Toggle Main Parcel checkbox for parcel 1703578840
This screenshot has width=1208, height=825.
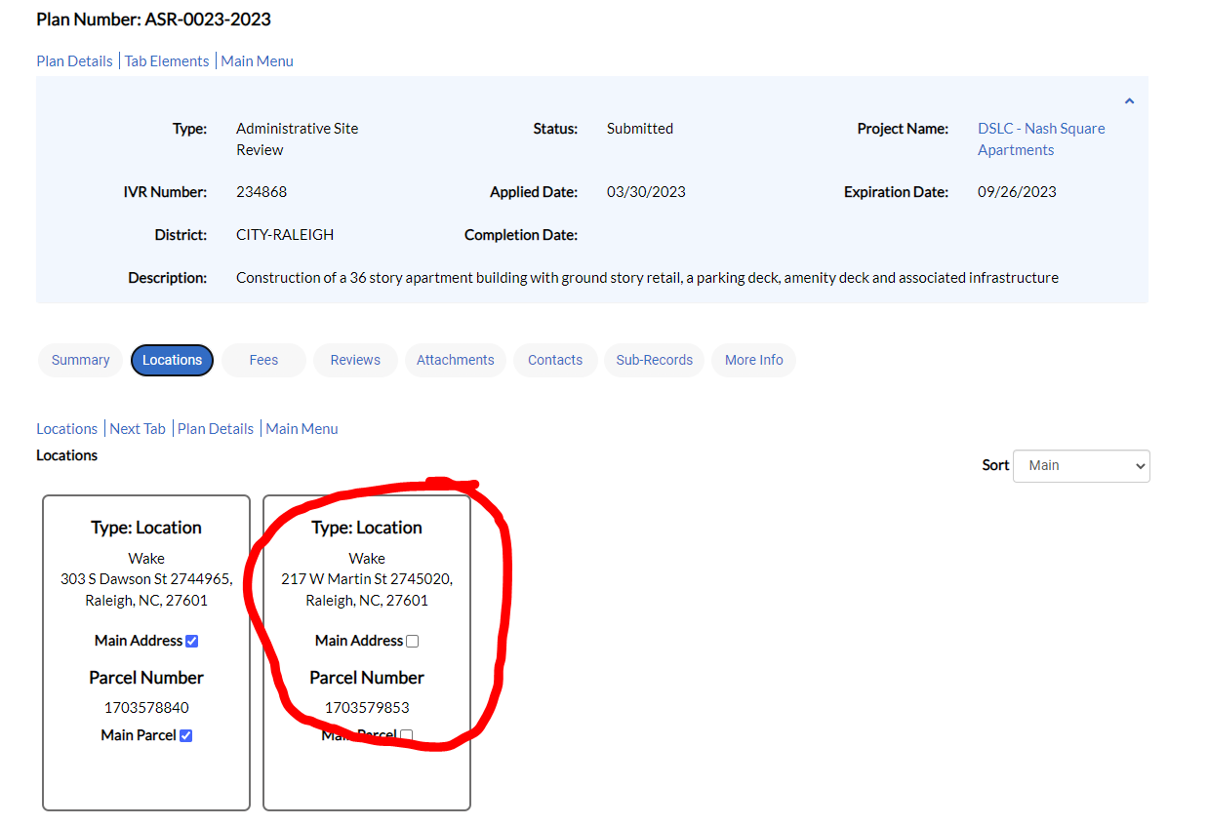pos(186,735)
